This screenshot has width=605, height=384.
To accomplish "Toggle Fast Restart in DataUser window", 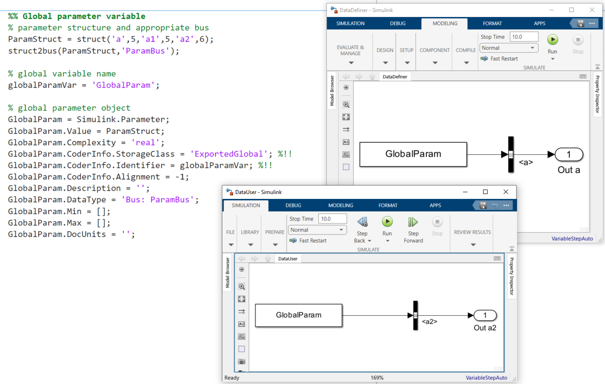I will point(308,240).
